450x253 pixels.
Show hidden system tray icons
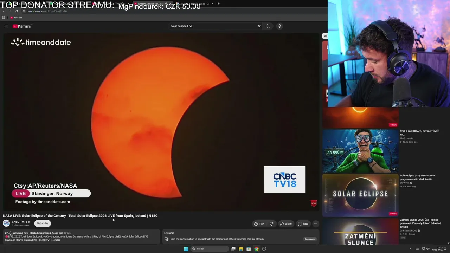pyautogui.click(x=410, y=249)
